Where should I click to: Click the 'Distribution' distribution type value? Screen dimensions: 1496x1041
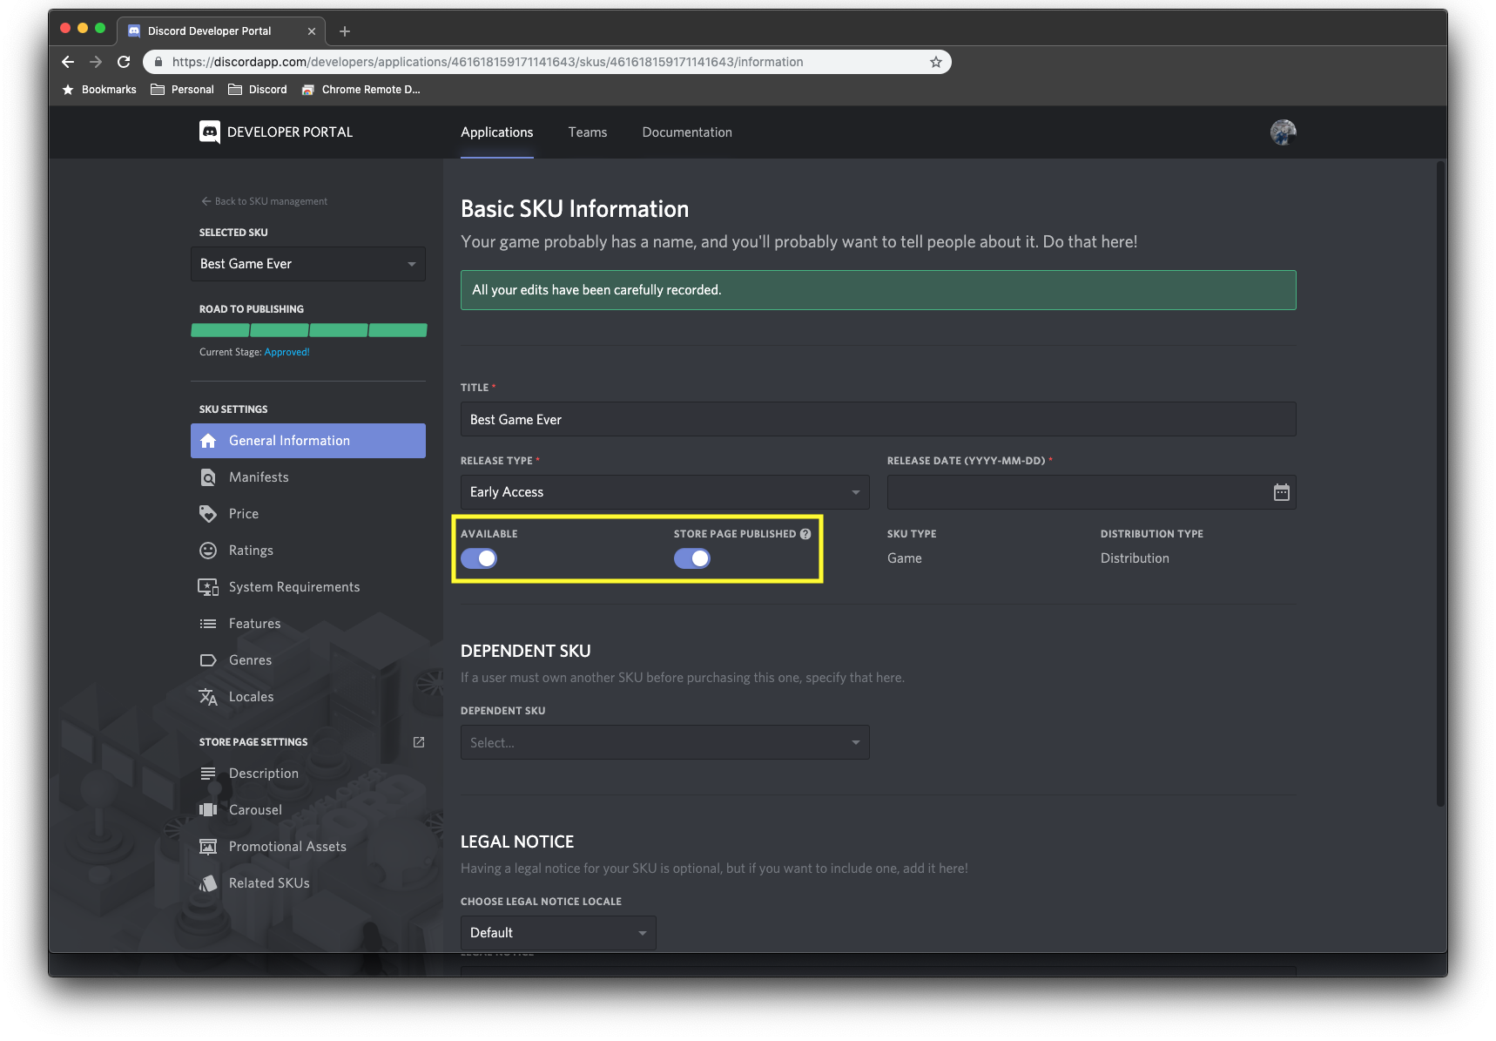point(1135,558)
